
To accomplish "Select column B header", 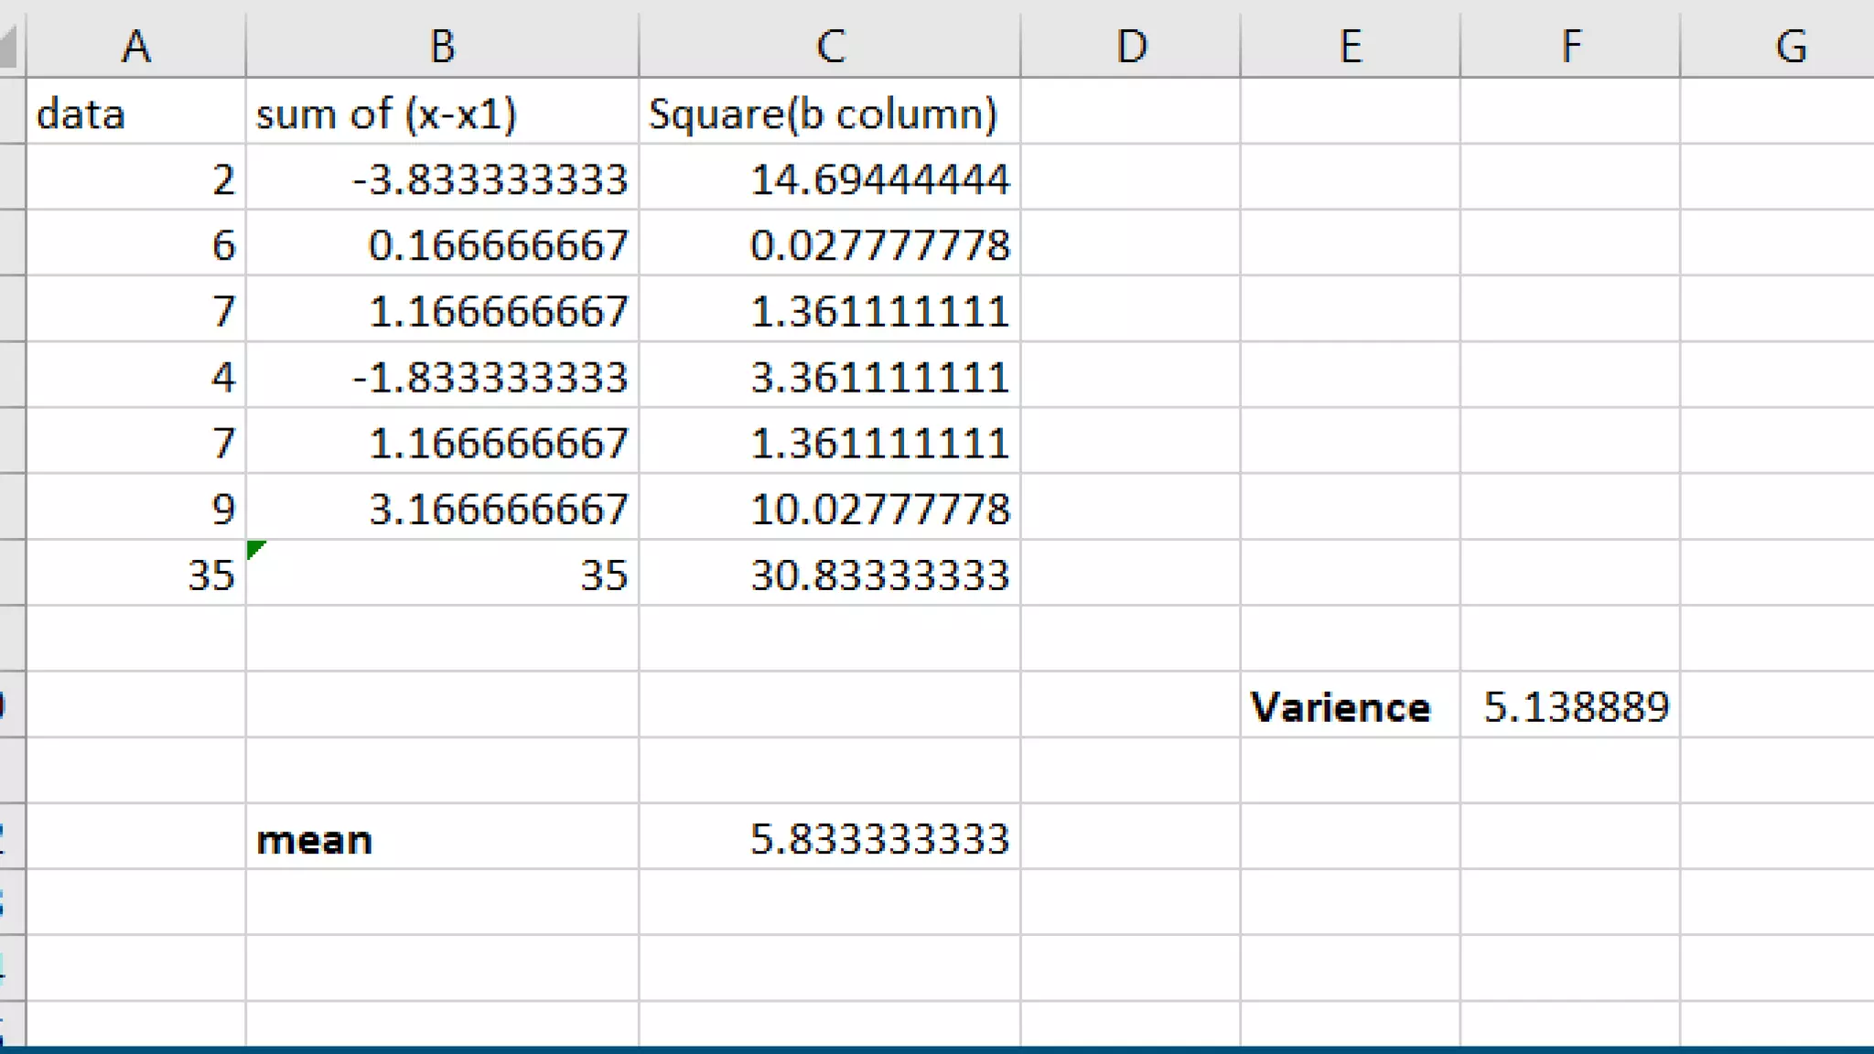I will (x=442, y=46).
